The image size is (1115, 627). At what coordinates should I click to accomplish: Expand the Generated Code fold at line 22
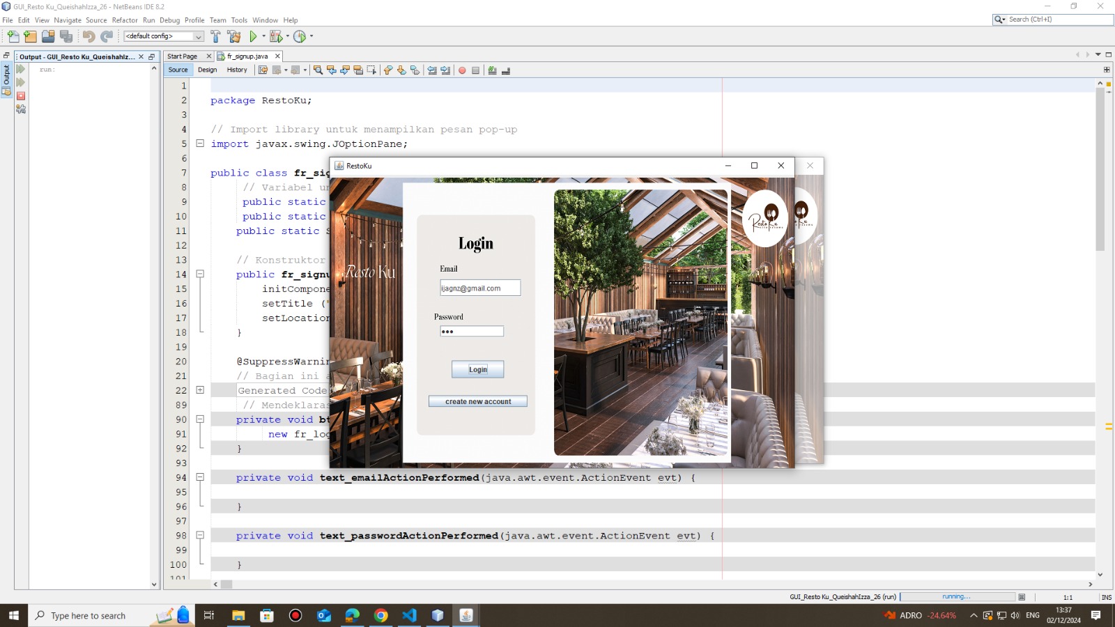point(200,390)
